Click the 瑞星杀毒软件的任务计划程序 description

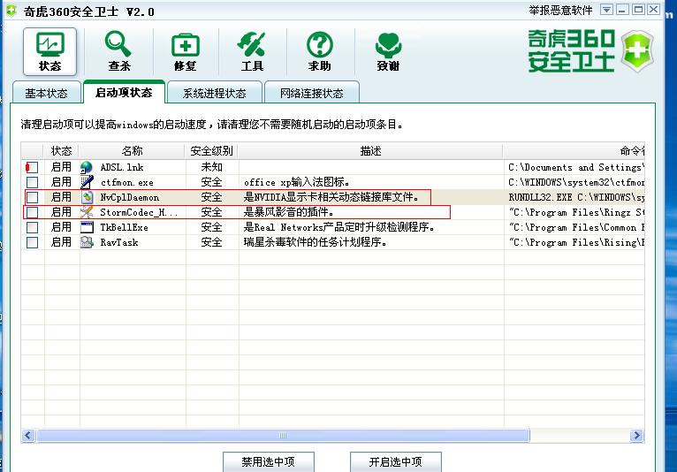point(315,242)
